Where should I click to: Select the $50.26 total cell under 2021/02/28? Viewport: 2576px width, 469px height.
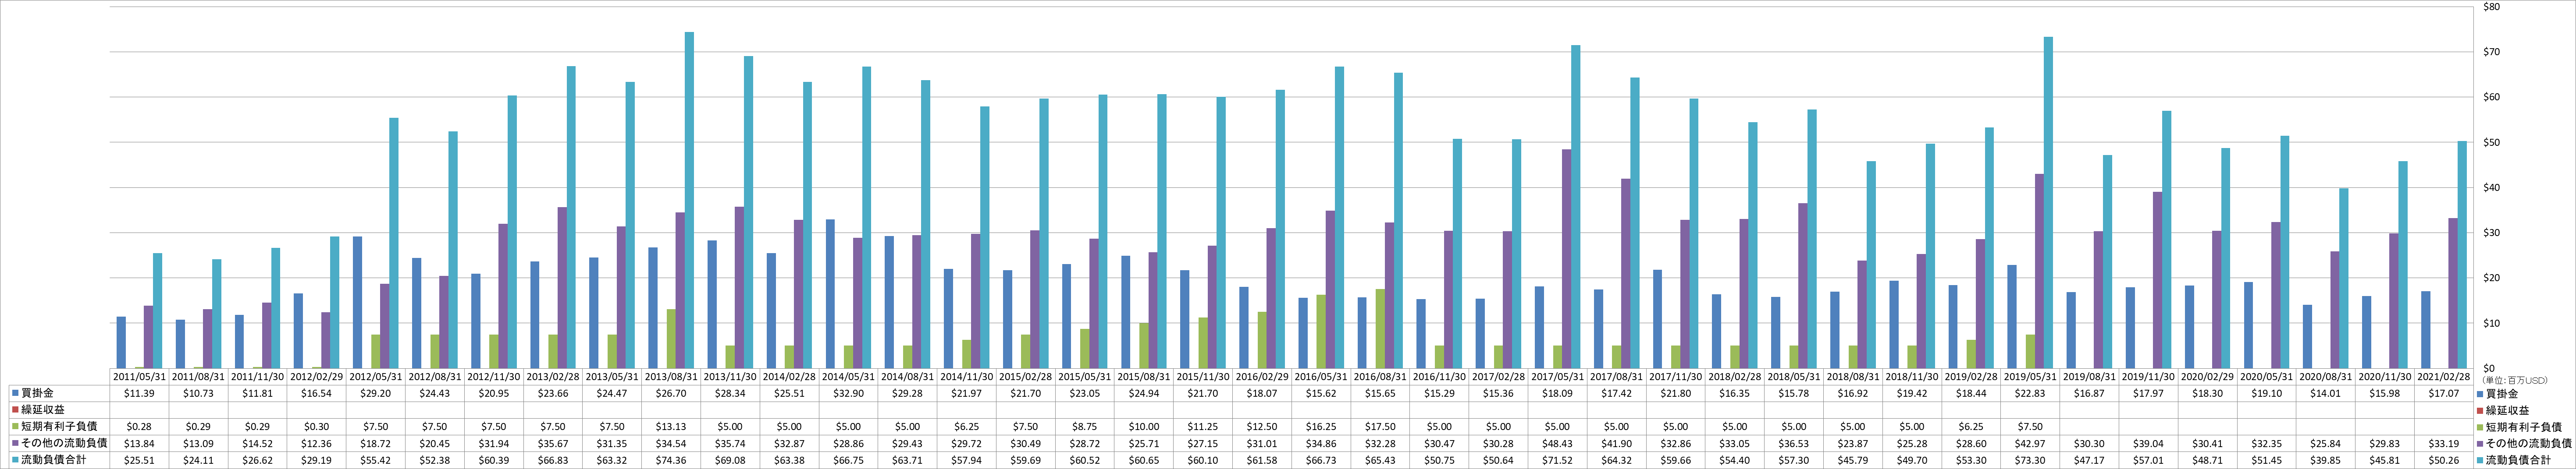click(x=2444, y=459)
